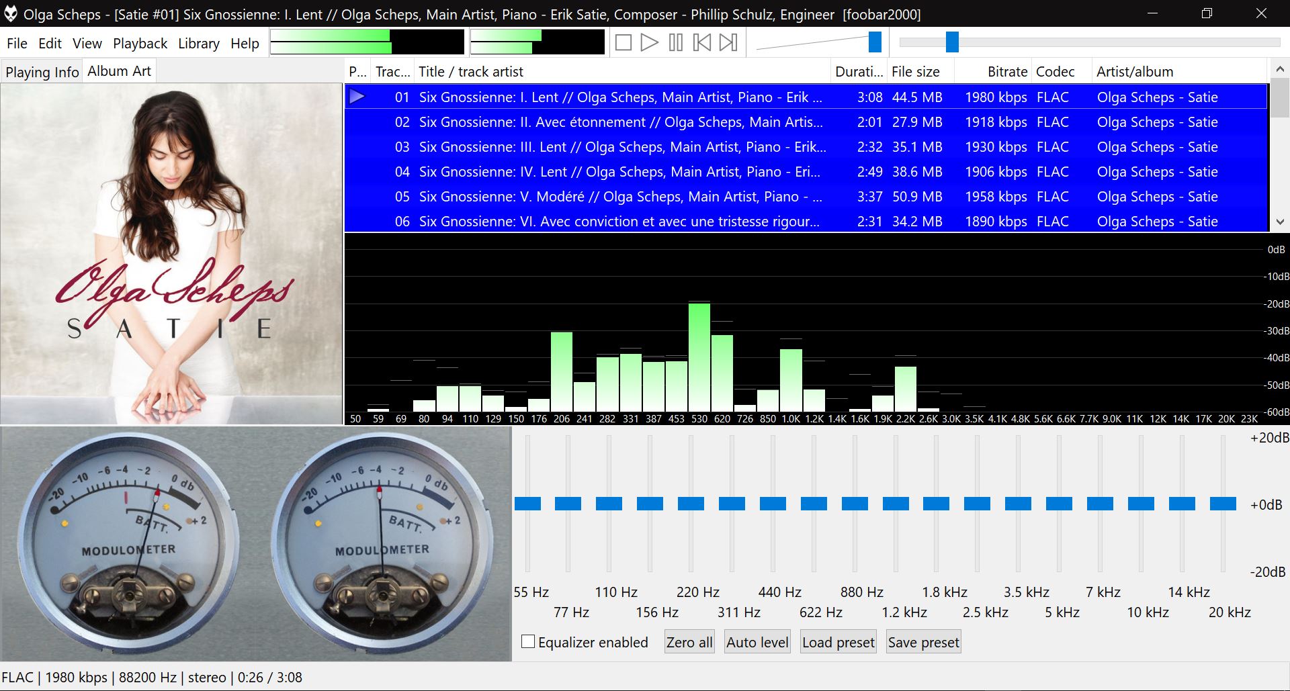Skip to next track button
Screen dimensions: 1290x691
[x=728, y=43]
